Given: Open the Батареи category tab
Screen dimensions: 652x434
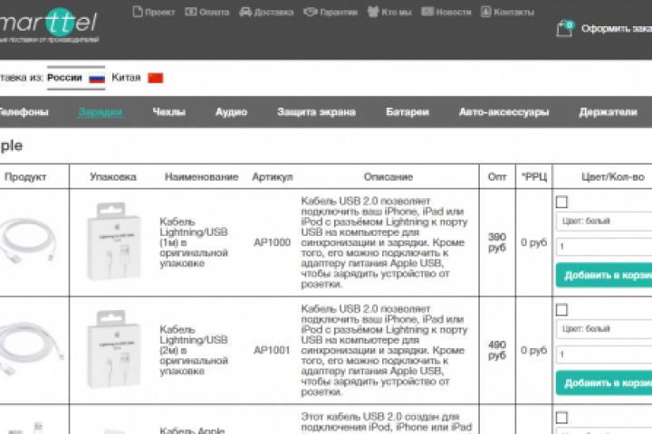Looking at the screenshot, I should coord(407,112).
